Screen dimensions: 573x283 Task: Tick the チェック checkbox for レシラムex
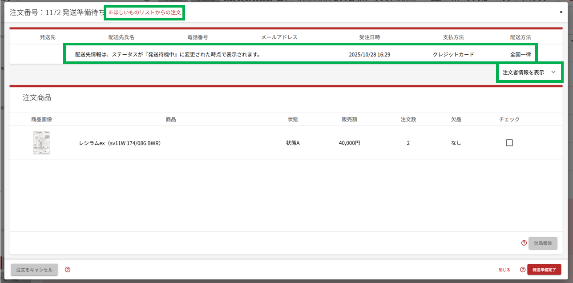(x=509, y=143)
